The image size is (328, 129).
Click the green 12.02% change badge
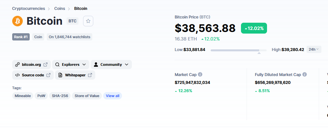254,28
